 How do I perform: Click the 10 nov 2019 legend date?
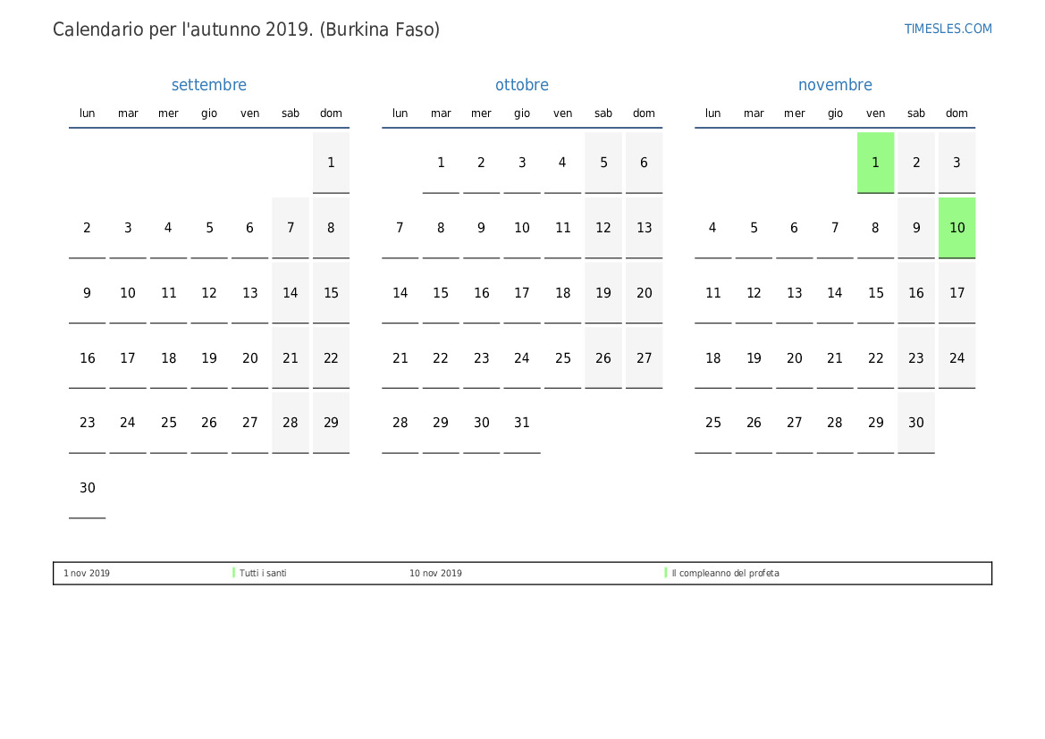tap(435, 574)
